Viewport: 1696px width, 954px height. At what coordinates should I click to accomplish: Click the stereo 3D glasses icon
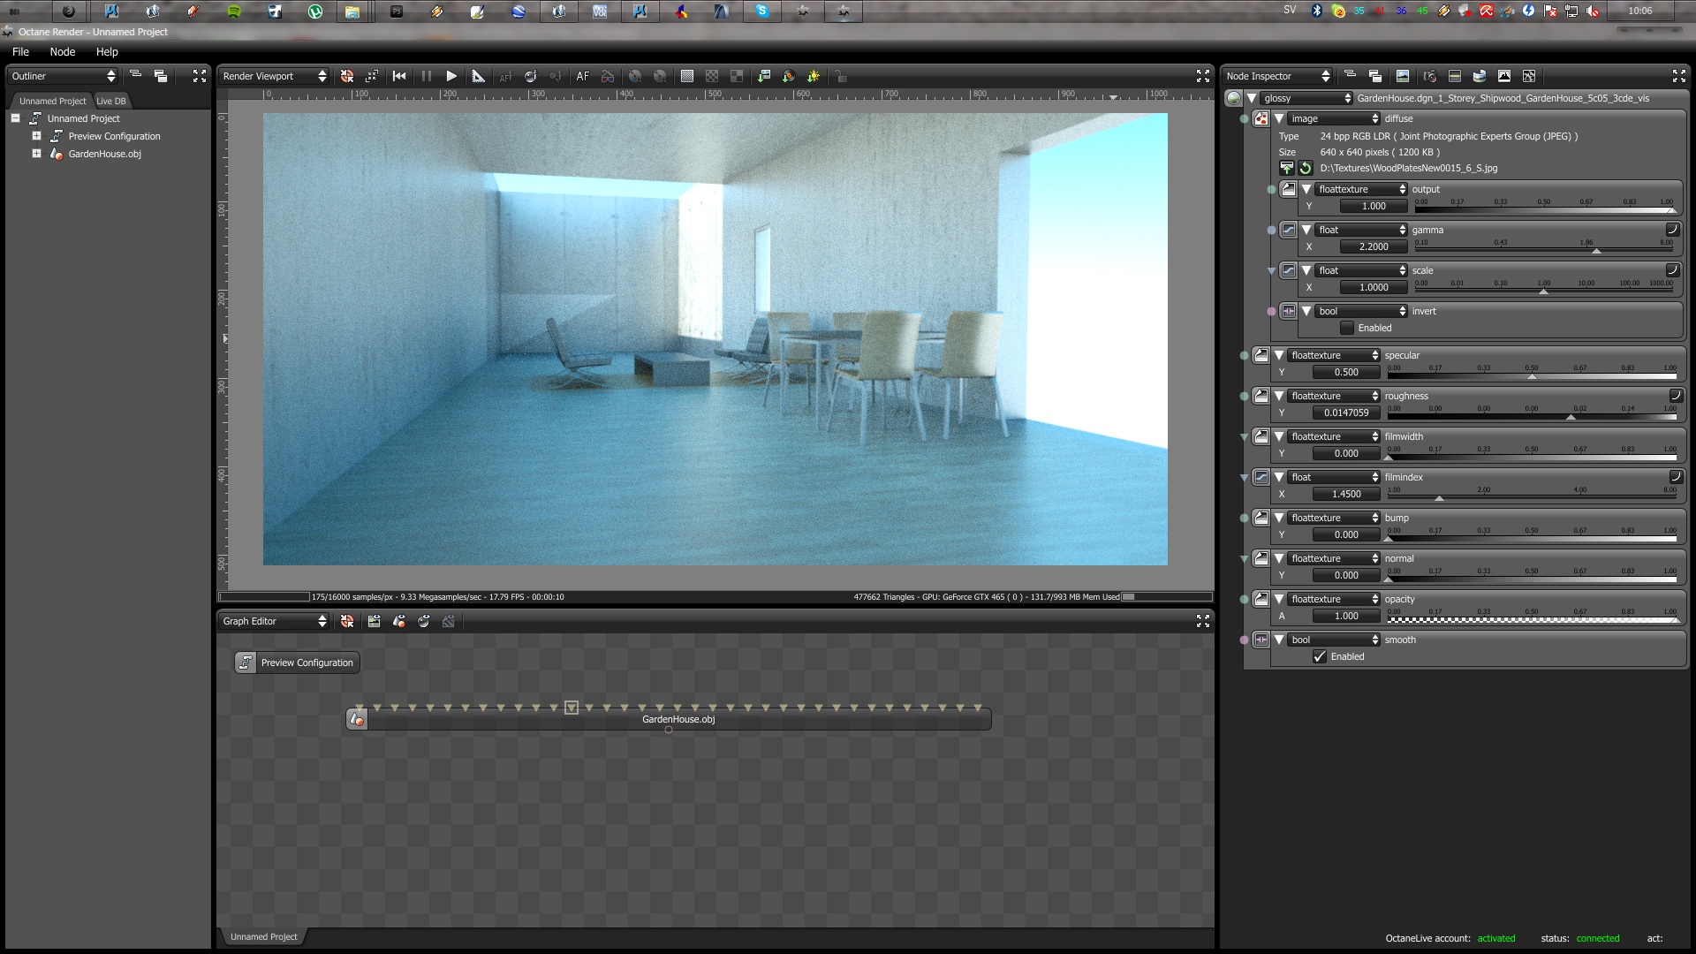pyautogui.click(x=608, y=76)
